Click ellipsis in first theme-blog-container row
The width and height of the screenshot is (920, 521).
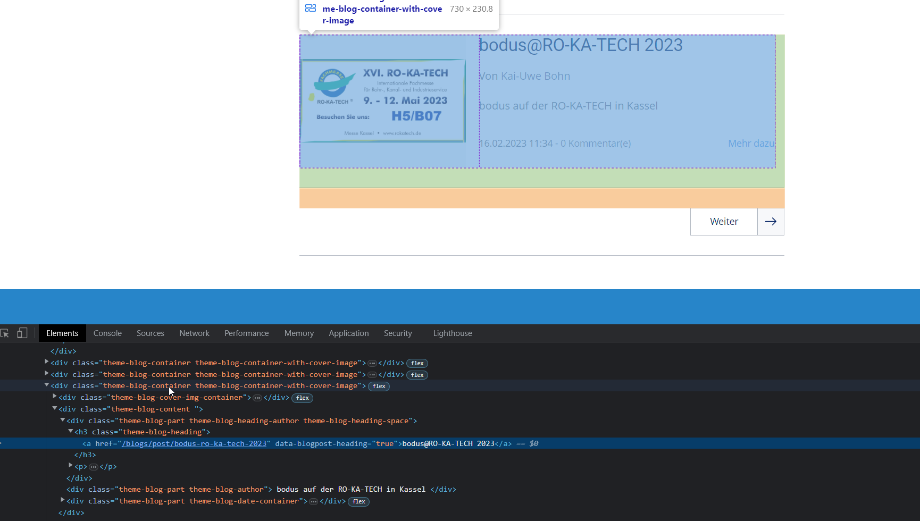372,363
